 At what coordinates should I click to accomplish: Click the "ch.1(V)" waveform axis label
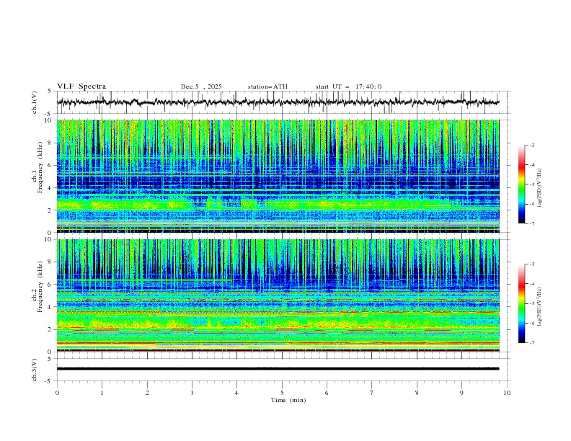[35, 102]
